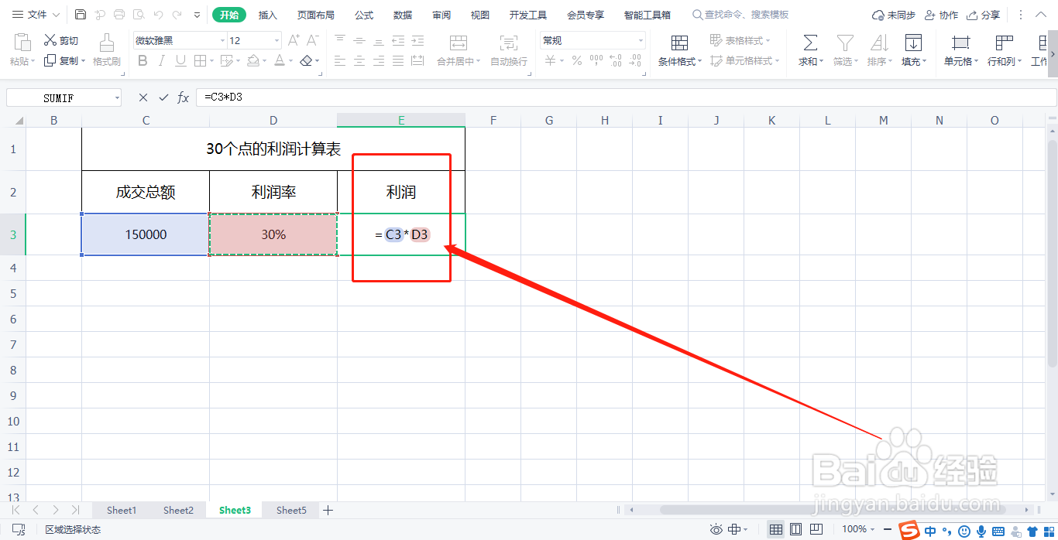The image size is (1058, 540).
Task: Cancel formula entry with the X button
Action: [x=143, y=97]
